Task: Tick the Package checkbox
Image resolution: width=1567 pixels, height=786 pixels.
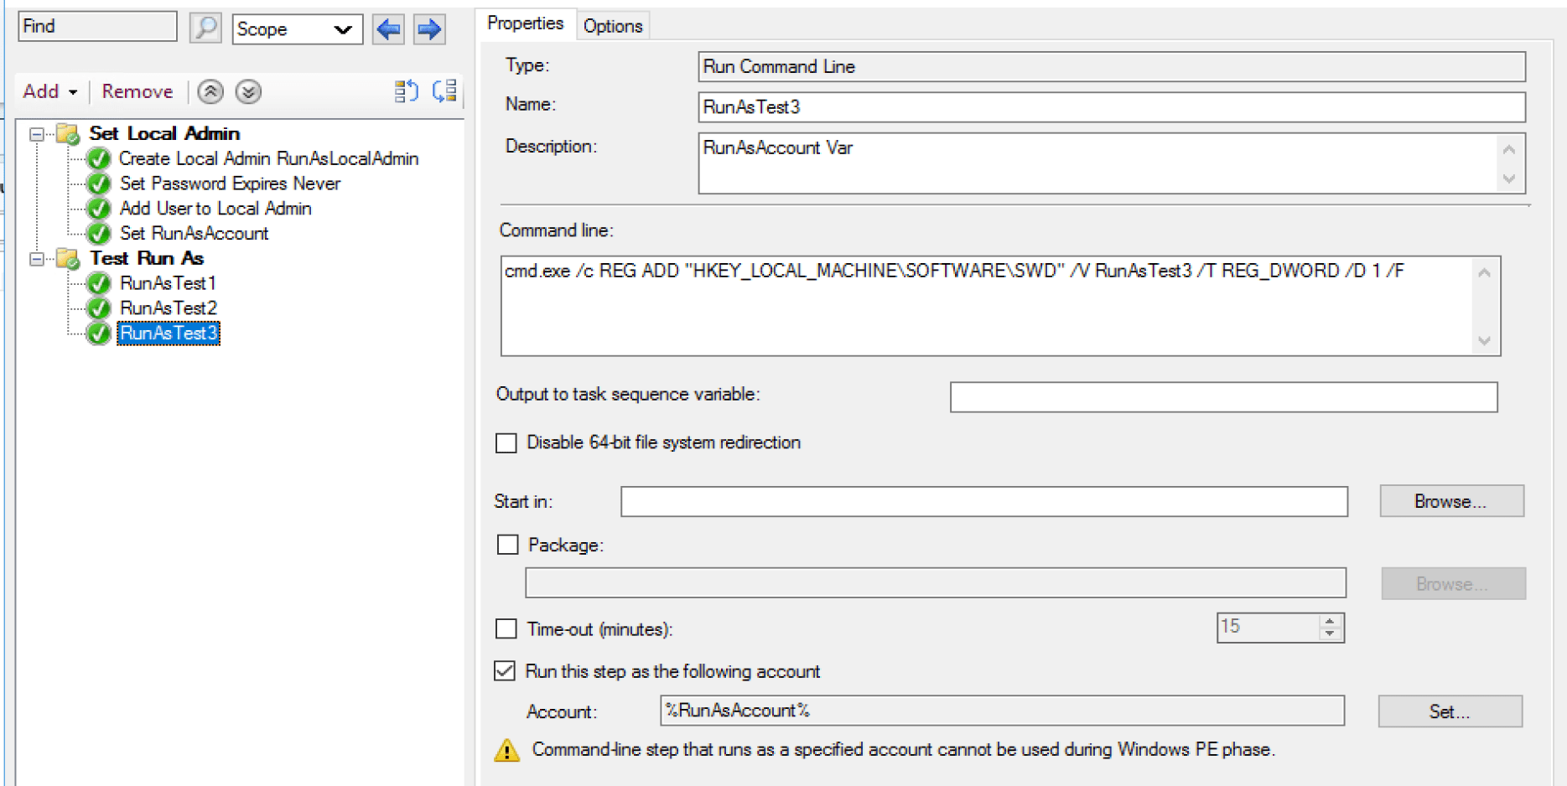Action: point(507,546)
